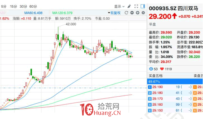Click the 42.000 peak price label
The width and height of the screenshot is (203, 119).
(x=71, y=24)
